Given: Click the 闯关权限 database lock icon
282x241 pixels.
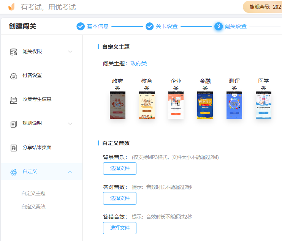Looking at the screenshot, I should 13,52.
